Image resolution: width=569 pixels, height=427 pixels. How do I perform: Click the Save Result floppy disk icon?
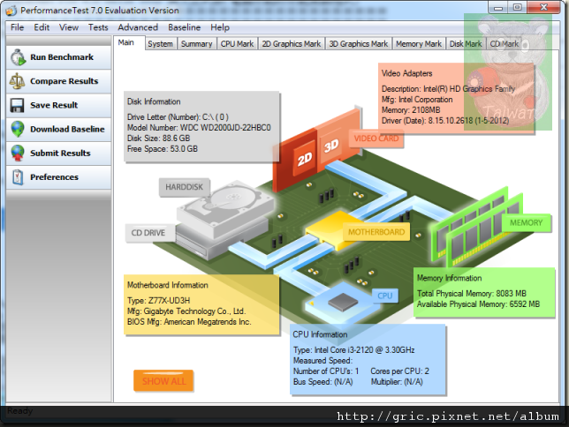coord(17,105)
